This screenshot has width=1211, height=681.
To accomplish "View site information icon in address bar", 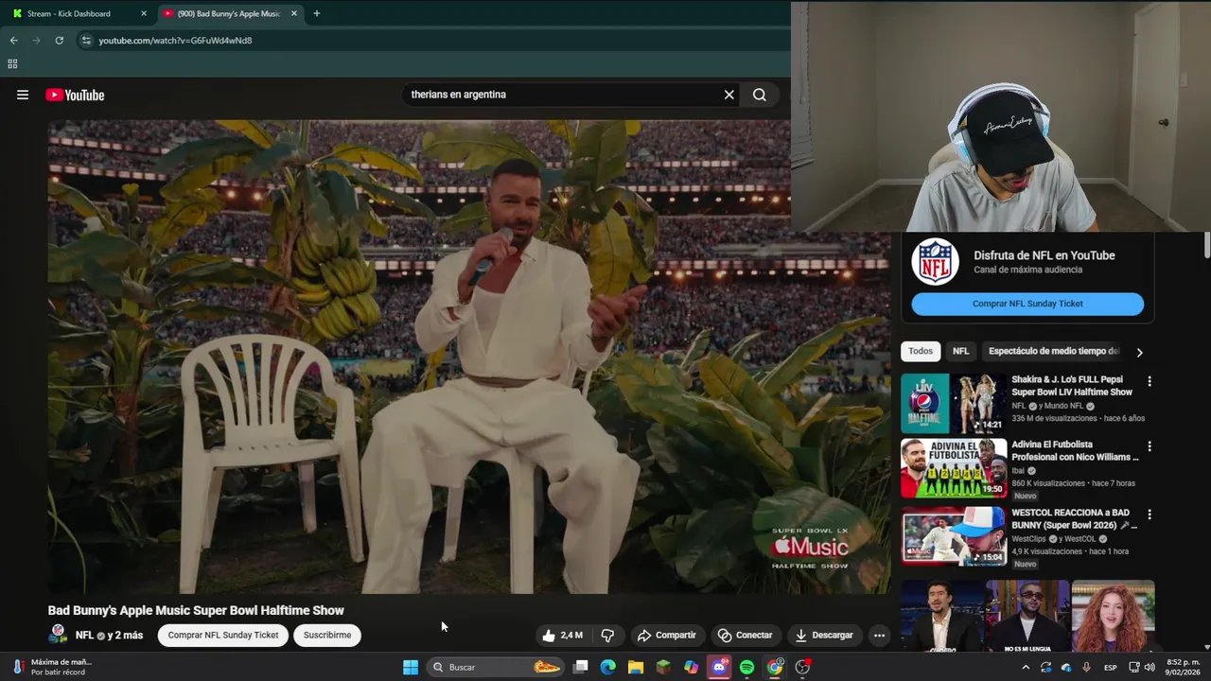I will pyautogui.click(x=86, y=41).
